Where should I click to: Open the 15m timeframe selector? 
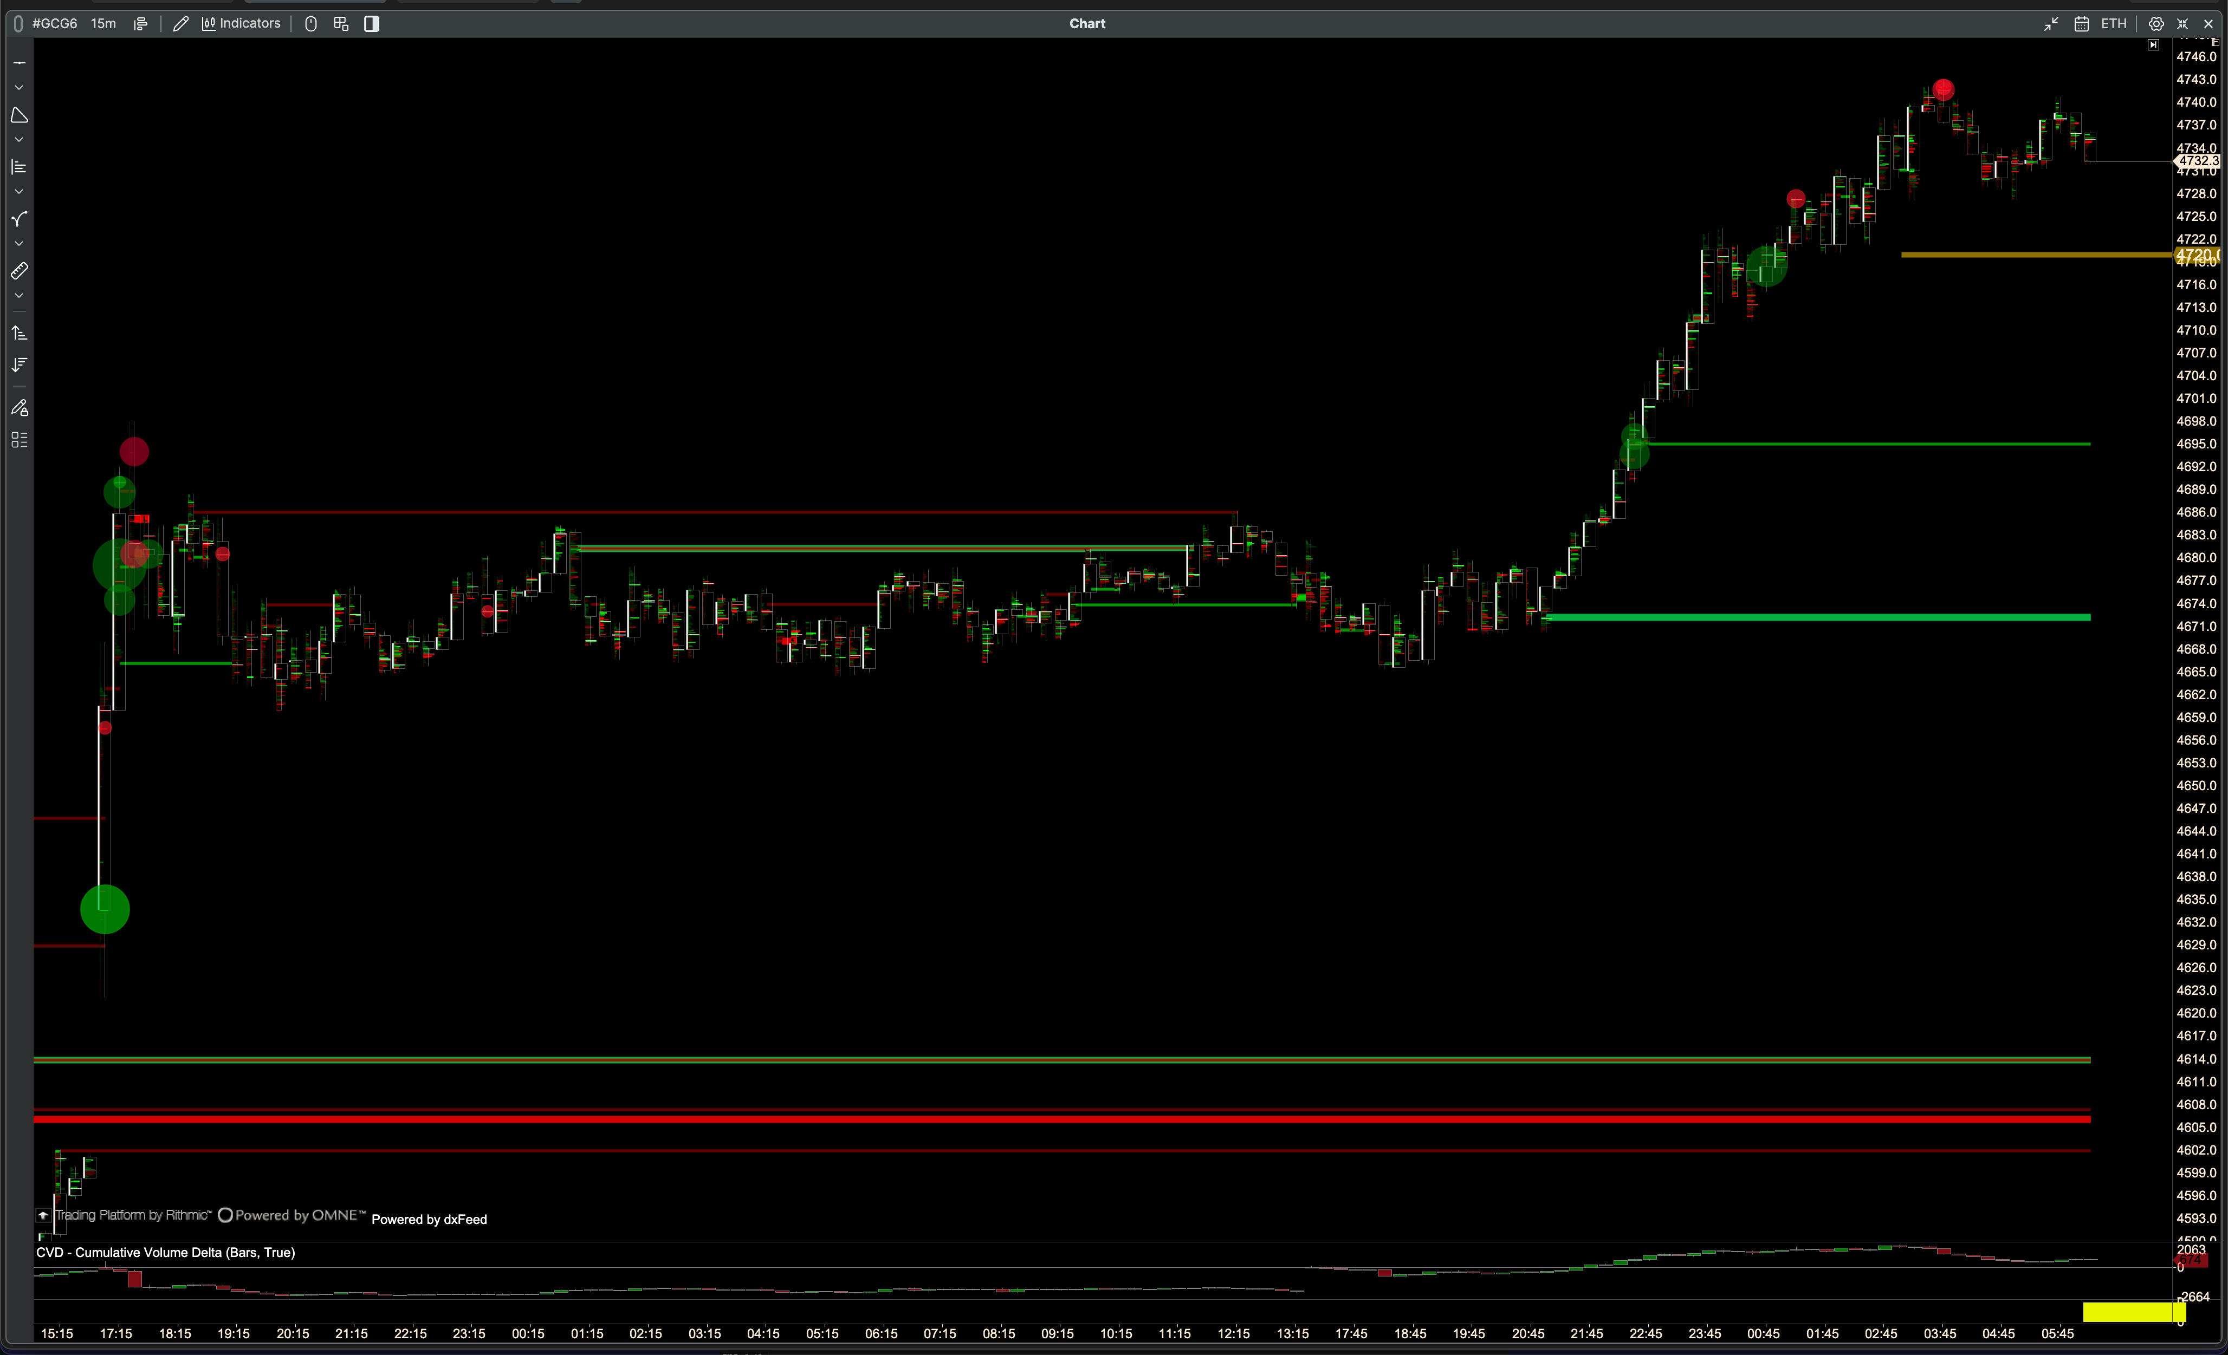click(x=103, y=23)
